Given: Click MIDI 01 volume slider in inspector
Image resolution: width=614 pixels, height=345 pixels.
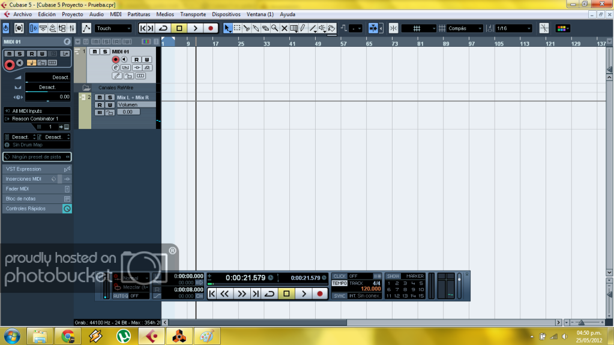Looking at the screenshot, I should (48, 77).
